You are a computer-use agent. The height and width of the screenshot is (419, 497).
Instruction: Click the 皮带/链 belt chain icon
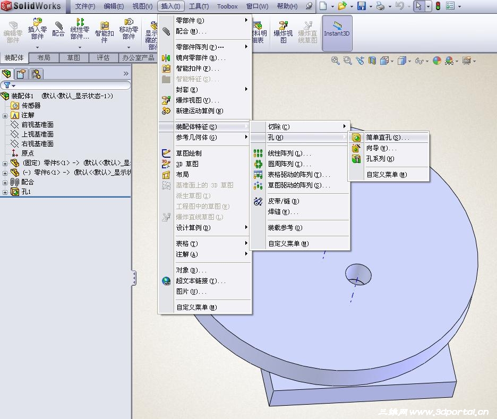258,201
